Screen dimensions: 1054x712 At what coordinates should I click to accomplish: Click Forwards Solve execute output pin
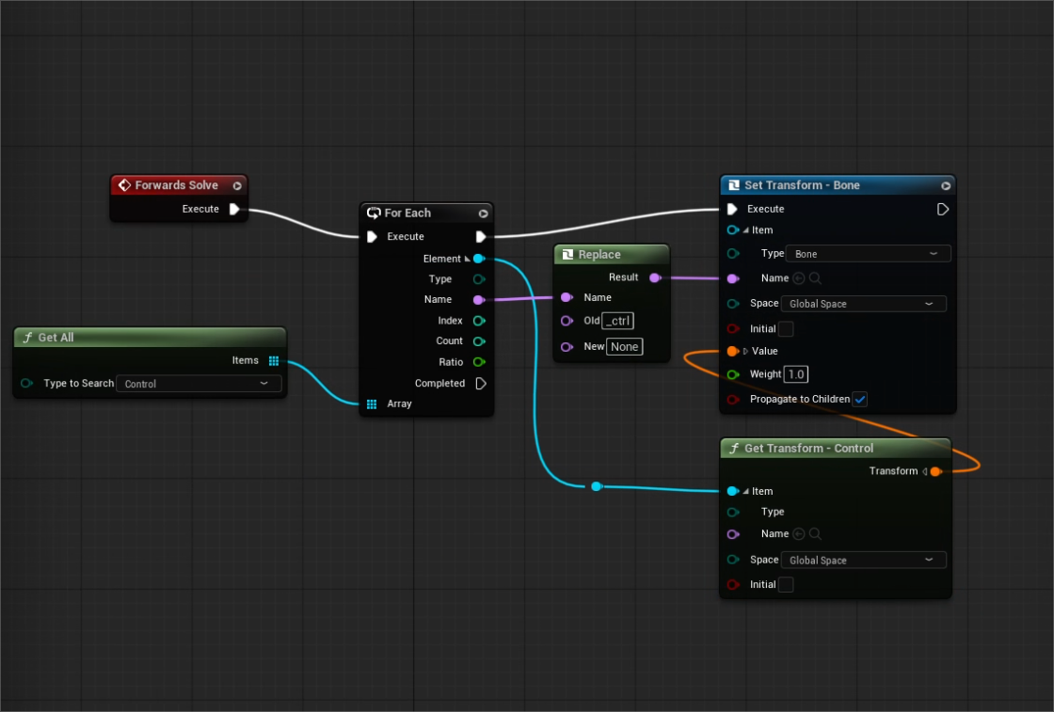pyautogui.click(x=234, y=209)
